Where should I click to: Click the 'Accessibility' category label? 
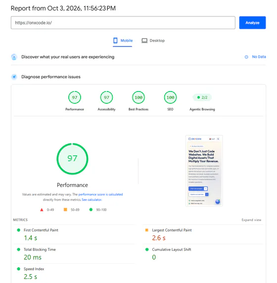tap(106, 109)
